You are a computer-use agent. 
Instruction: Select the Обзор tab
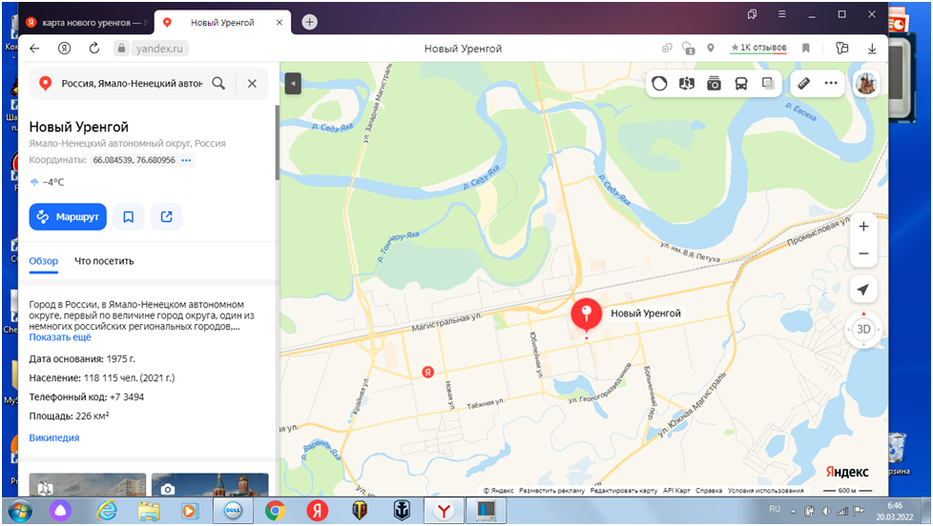pyautogui.click(x=44, y=261)
